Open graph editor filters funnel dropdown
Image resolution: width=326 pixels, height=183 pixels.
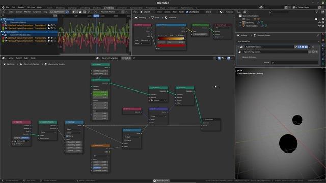(x=89, y=12)
